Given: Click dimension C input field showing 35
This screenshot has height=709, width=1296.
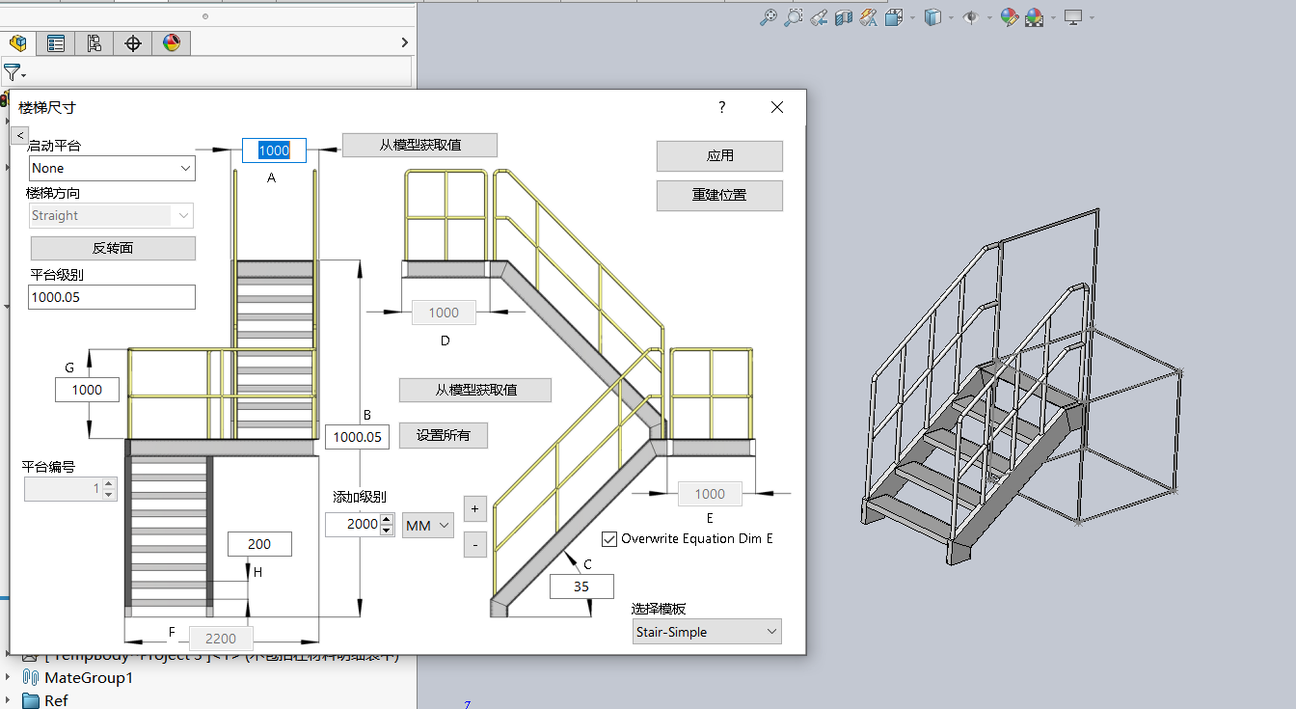Looking at the screenshot, I should [x=581, y=586].
